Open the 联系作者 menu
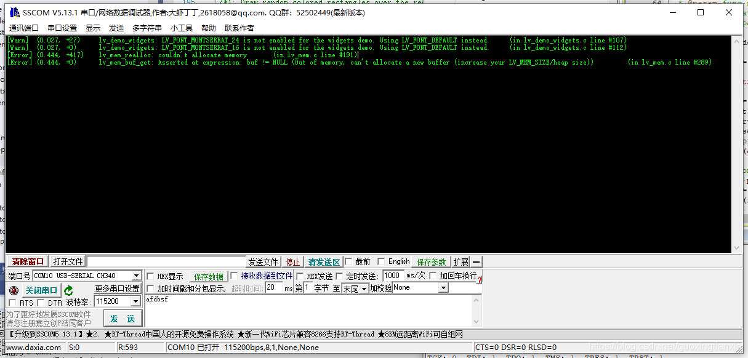Viewport: 748px width, 358px height. point(239,28)
